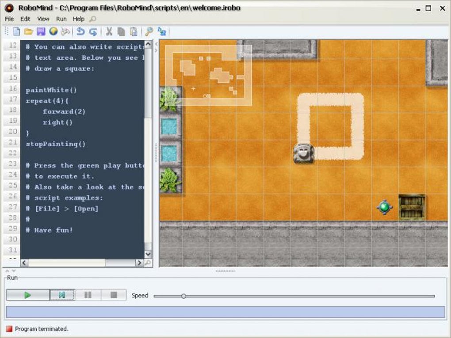Click the paintWhite() code line
The width and height of the screenshot is (451, 338).
(x=51, y=90)
